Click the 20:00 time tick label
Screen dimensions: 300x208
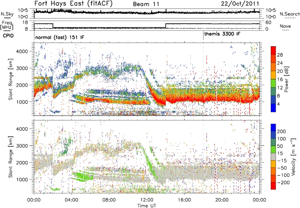click(x=222, y=200)
